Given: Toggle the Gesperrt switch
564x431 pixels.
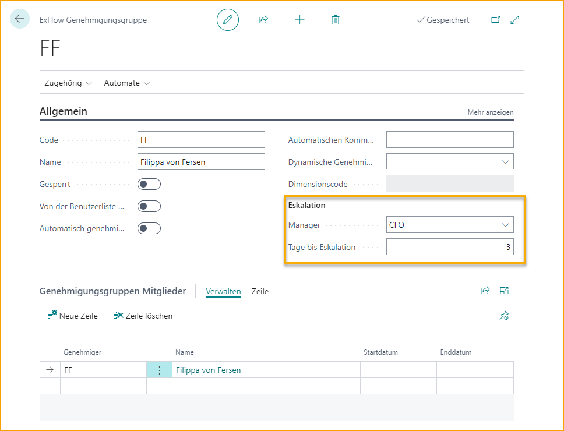Looking at the screenshot, I should click(x=149, y=185).
